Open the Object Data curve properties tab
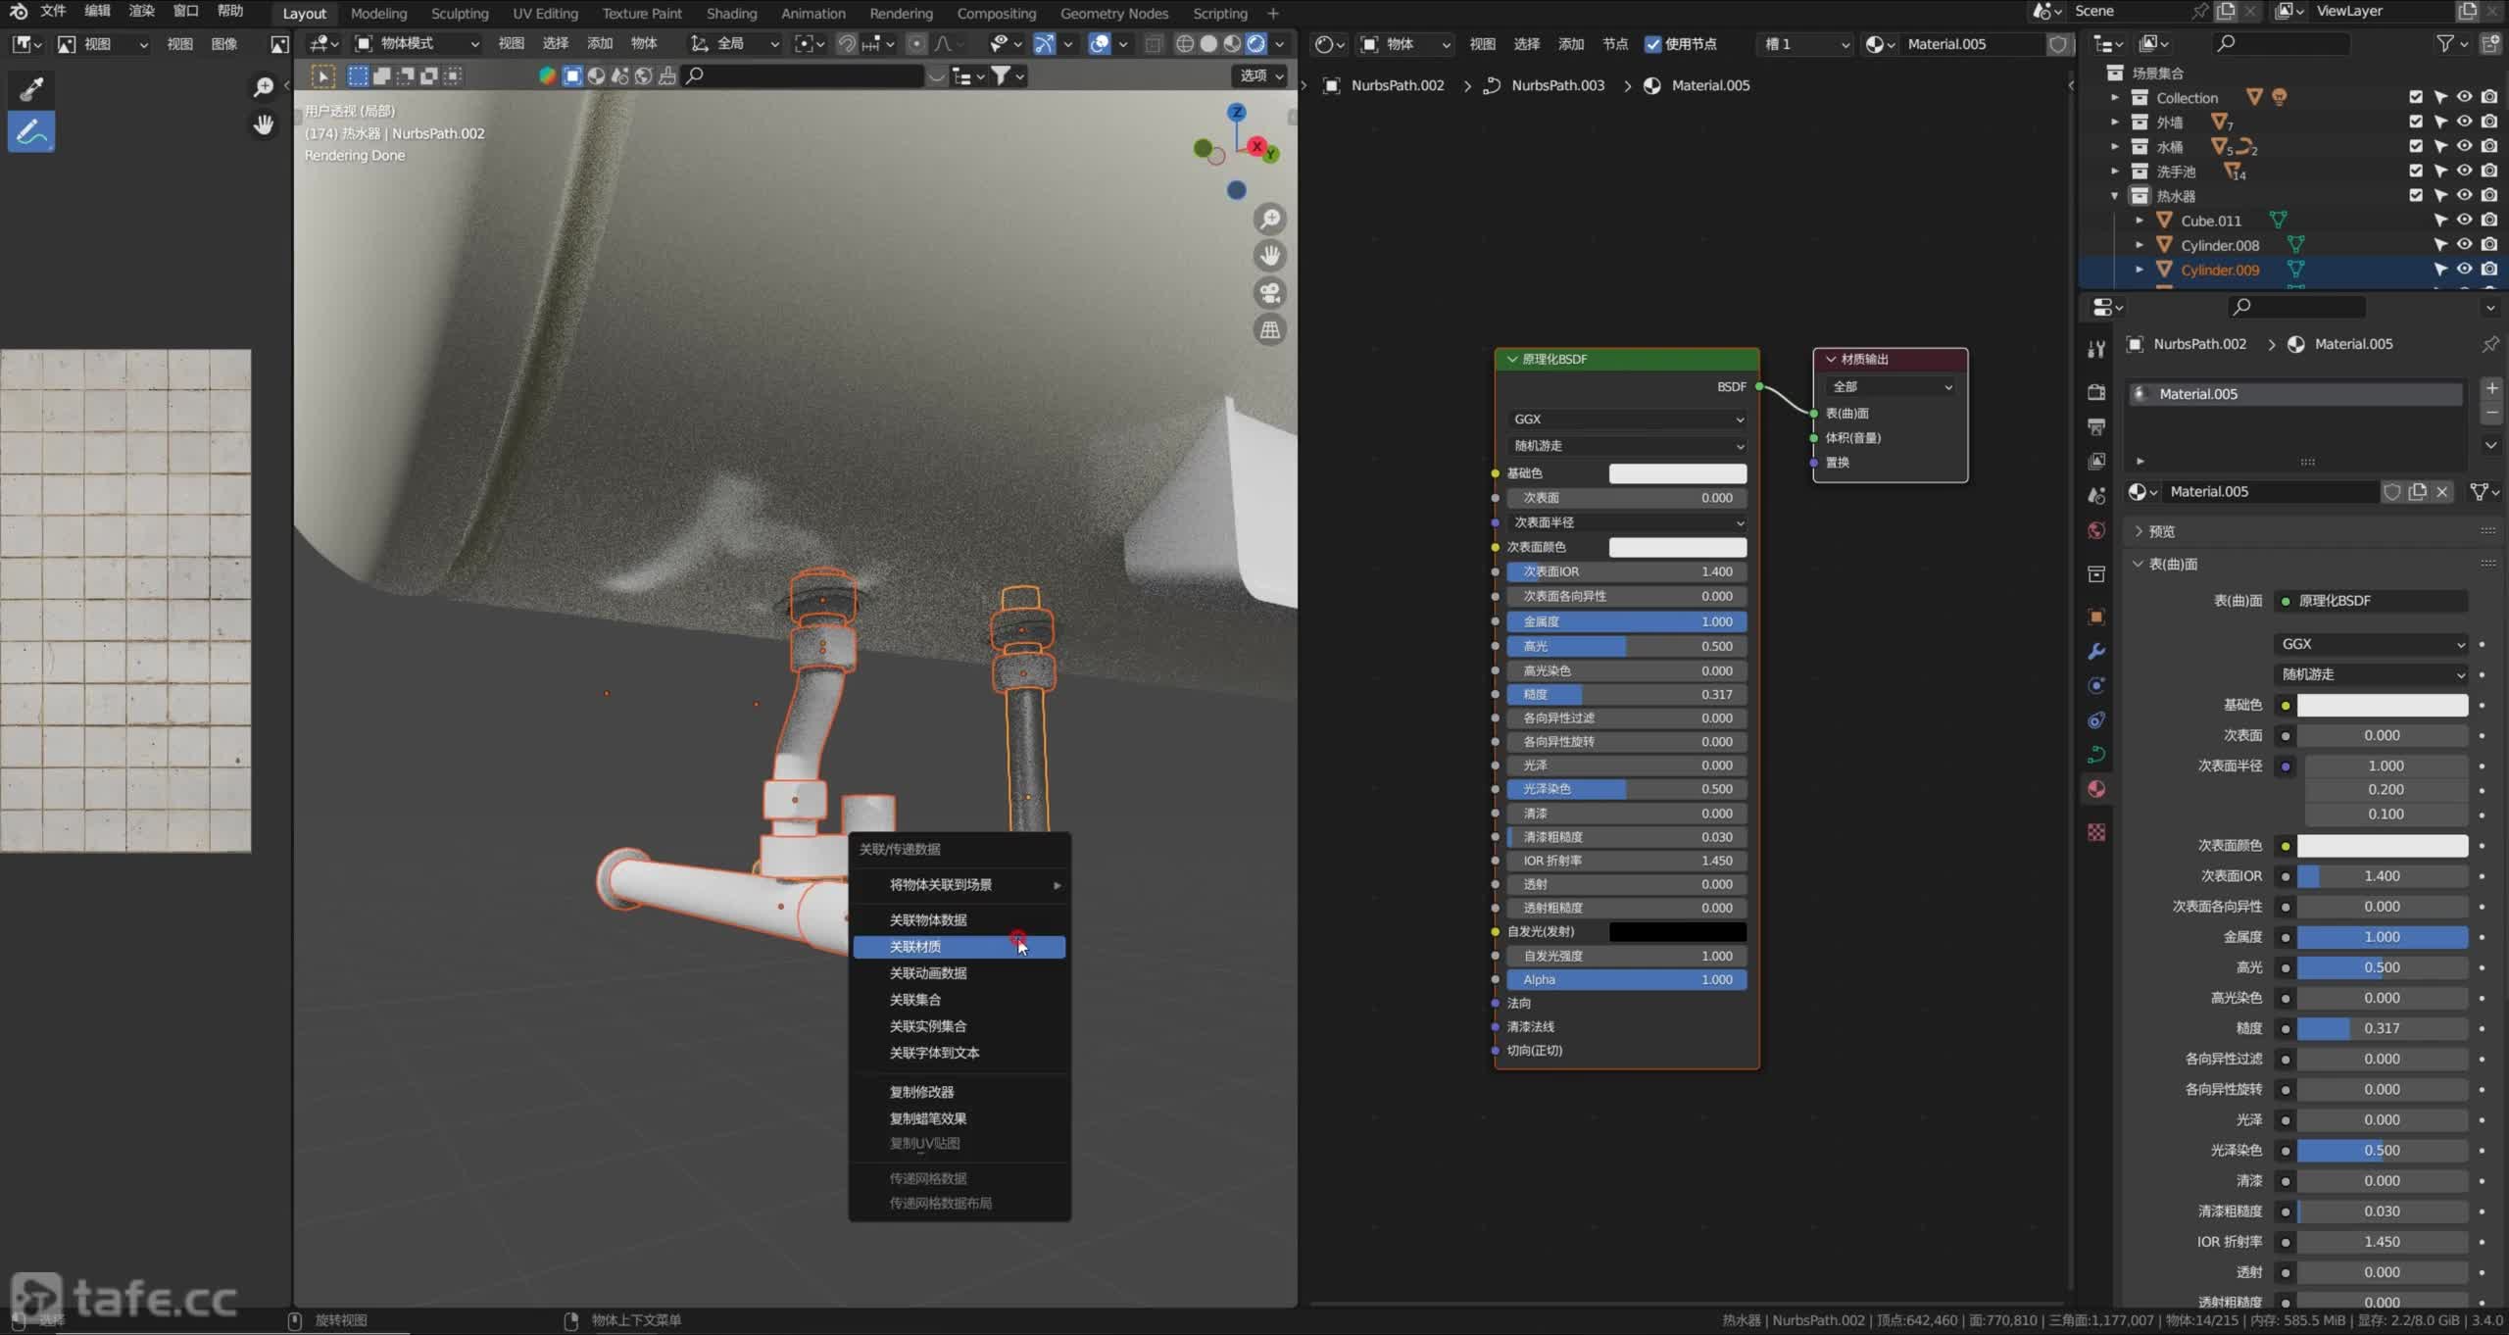The width and height of the screenshot is (2509, 1335). (2096, 755)
